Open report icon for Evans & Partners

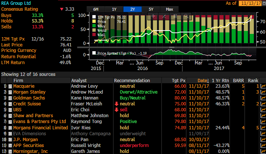pyautogui.click(x=10, y=122)
